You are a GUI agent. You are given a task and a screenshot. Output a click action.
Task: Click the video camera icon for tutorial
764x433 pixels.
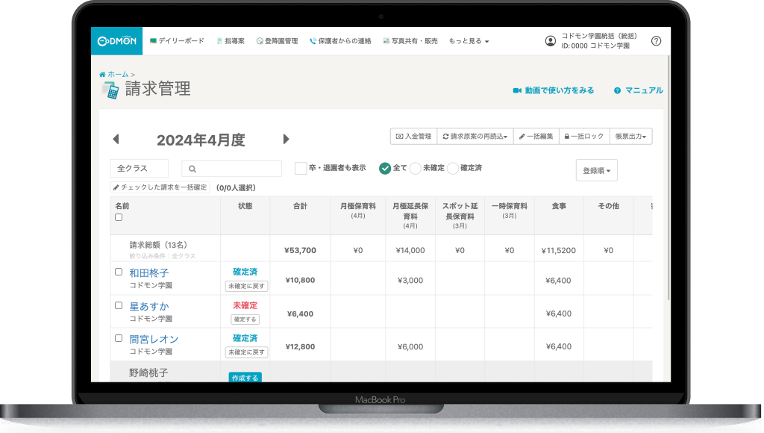point(516,90)
